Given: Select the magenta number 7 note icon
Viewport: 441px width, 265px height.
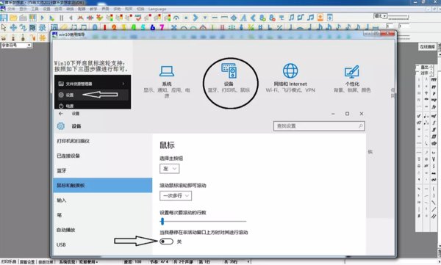Looking at the screenshot, I should (x=162, y=28).
